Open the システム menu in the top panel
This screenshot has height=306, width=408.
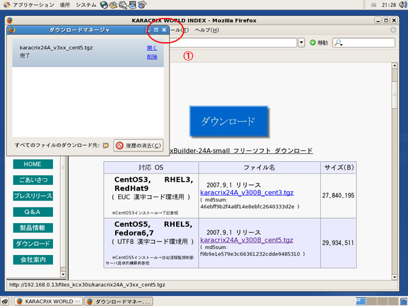(x=86, y=5)
